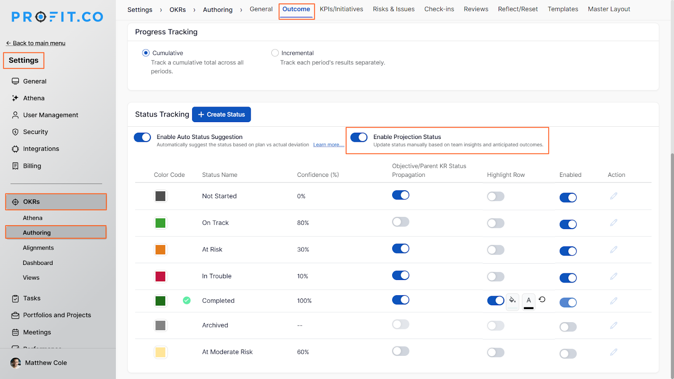The height and width of the screenshot is (379, 674).
Task: Open Integrations settings in sidebar
Action: (41, 149)
